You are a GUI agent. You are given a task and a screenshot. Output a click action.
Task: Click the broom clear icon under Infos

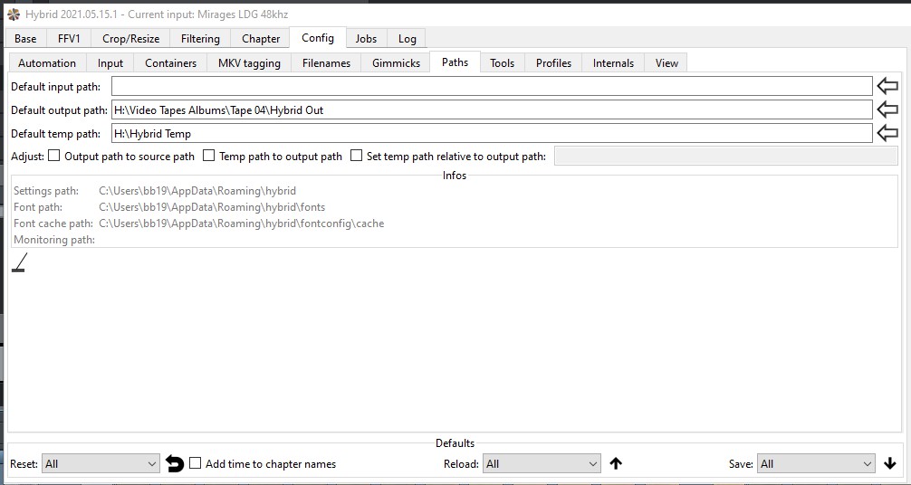pos(19,262)
